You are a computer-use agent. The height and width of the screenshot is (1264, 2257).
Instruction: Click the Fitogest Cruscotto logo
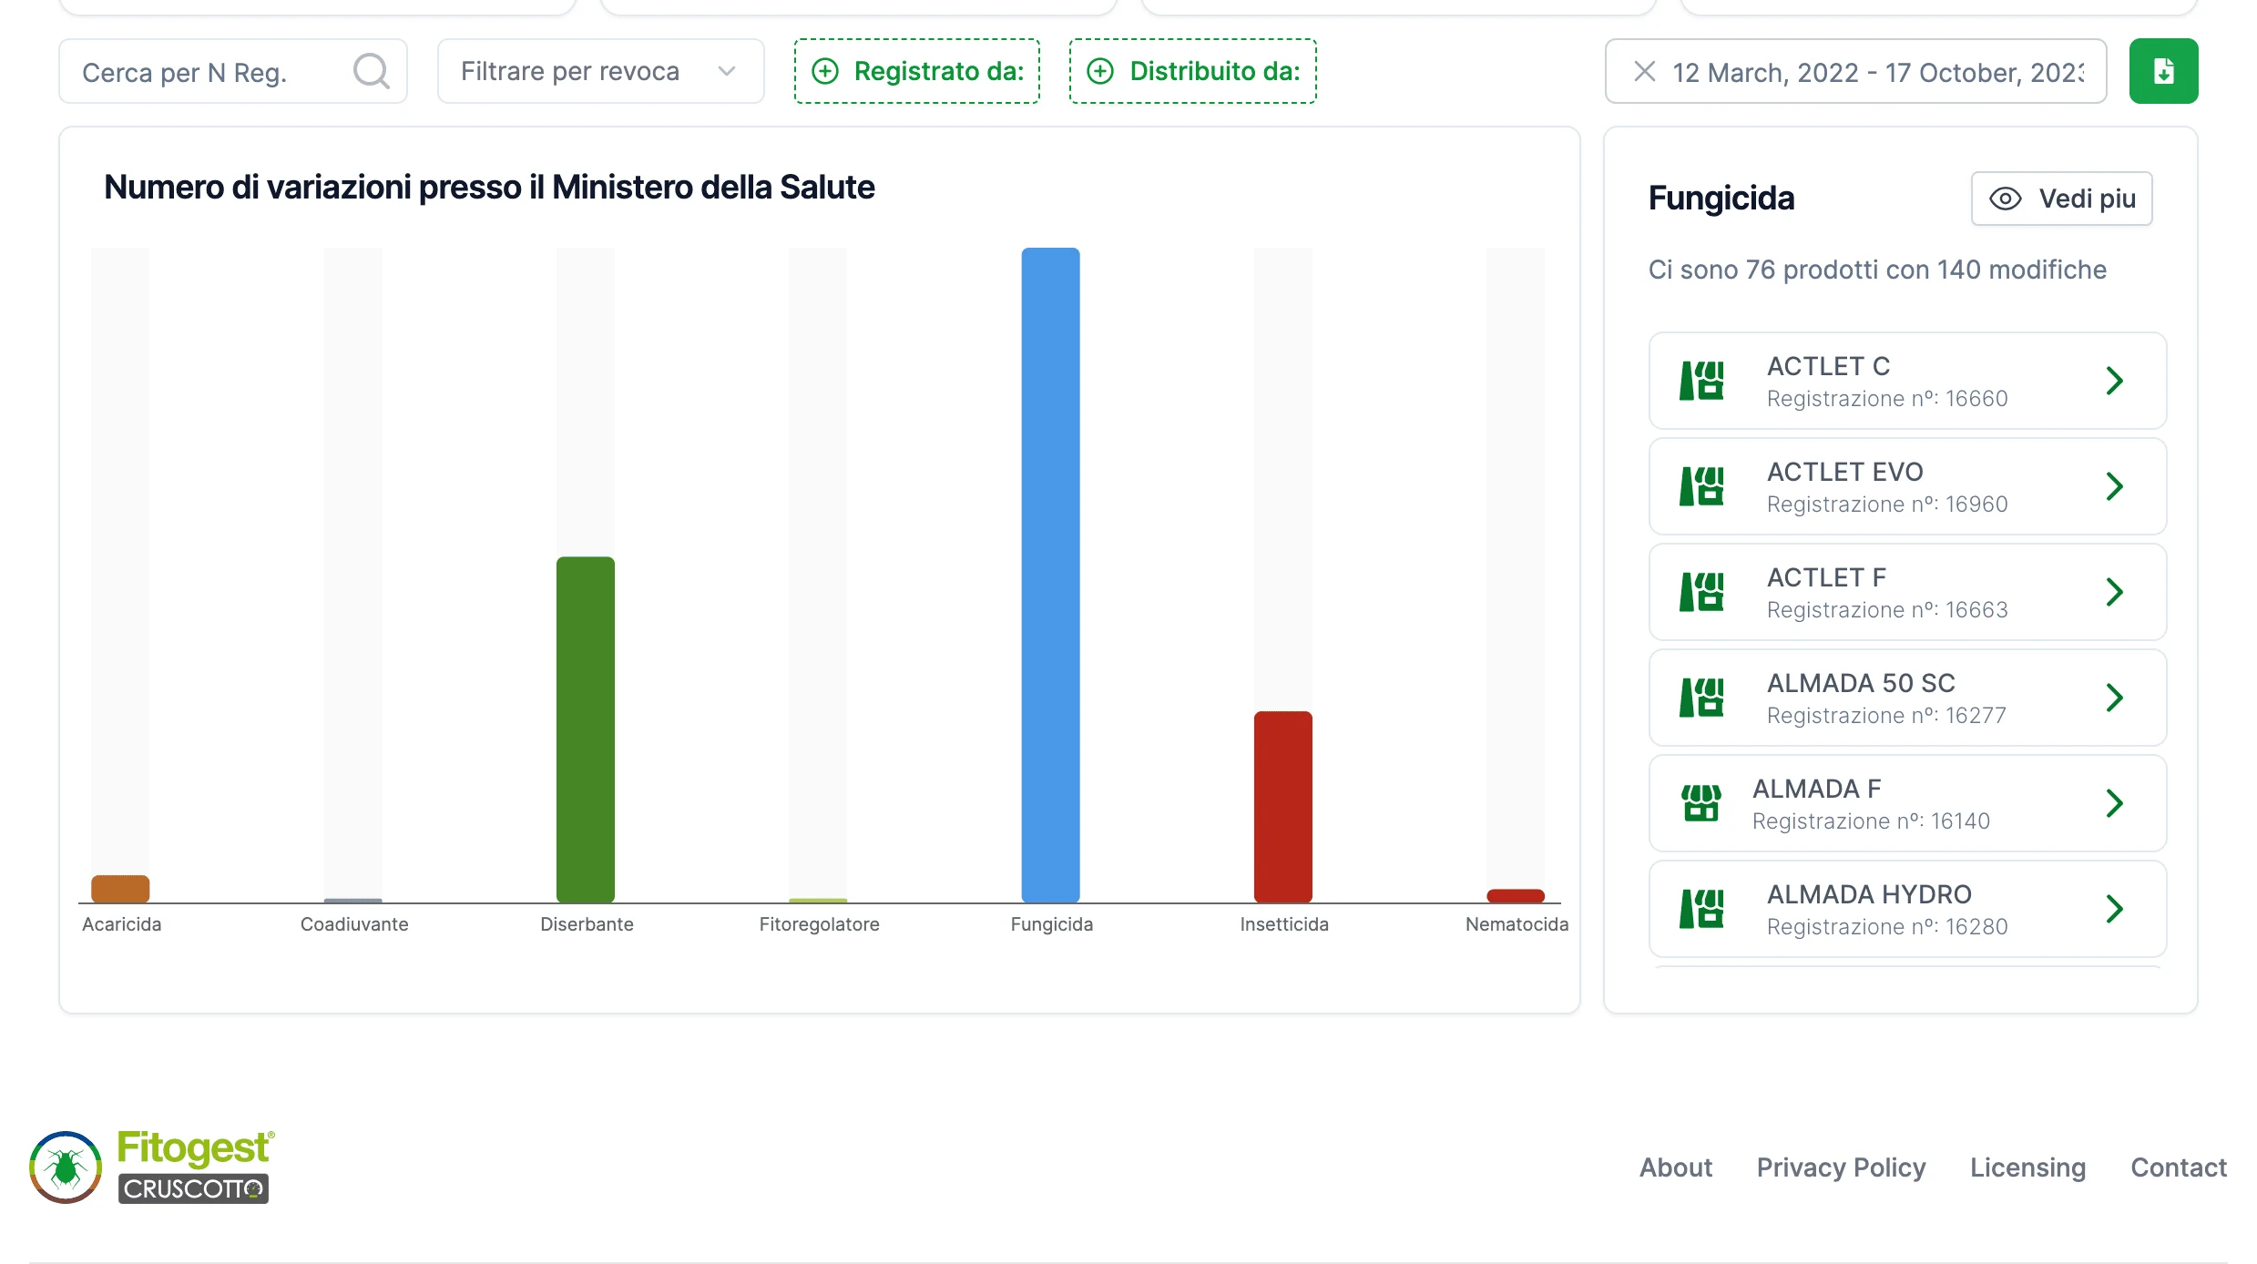pos(151,1167)
